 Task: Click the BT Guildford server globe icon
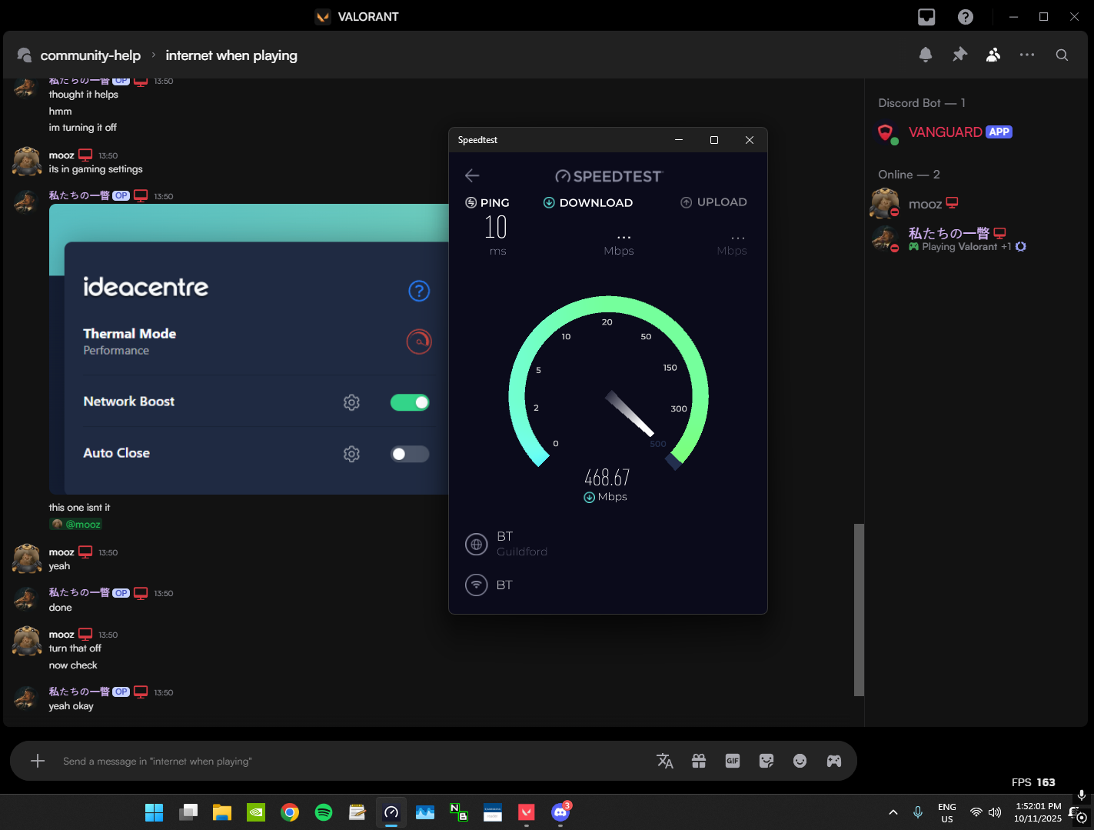point(477,544)
